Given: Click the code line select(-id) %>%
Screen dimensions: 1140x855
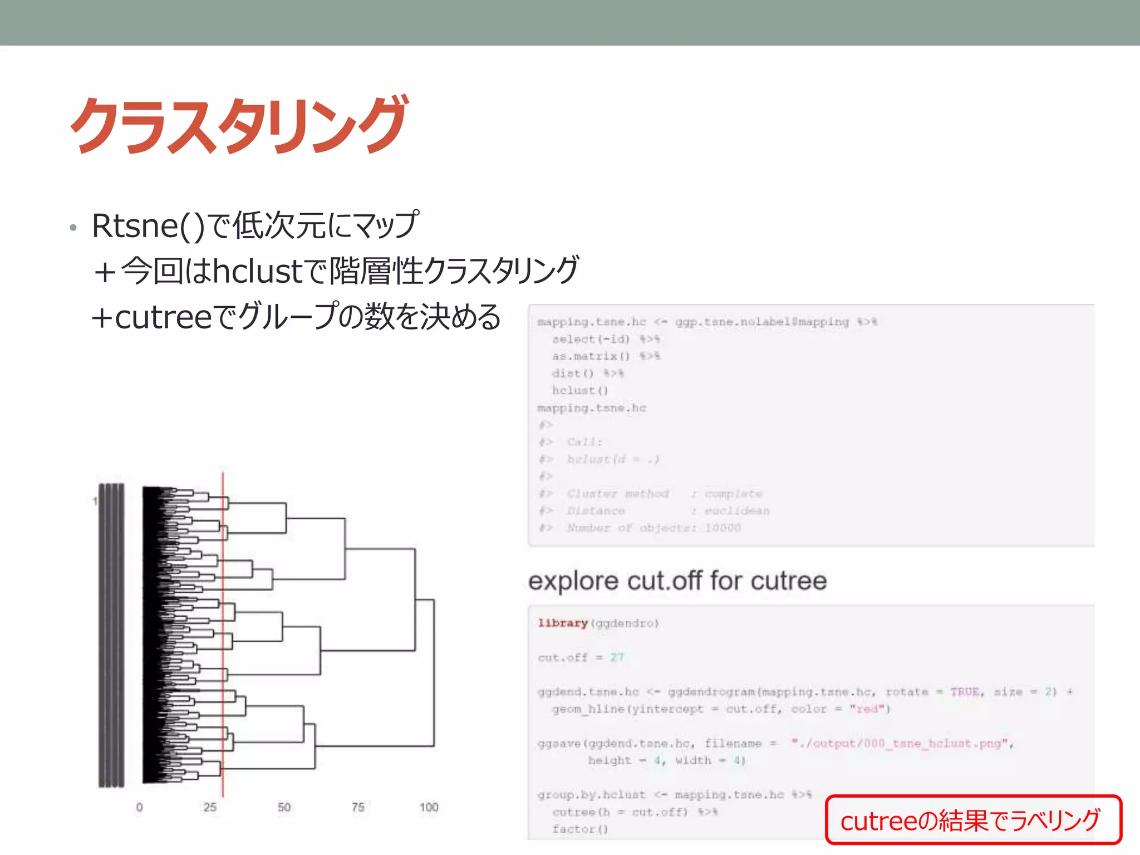Looking at the screenshot, I should (x=606, y=340).
